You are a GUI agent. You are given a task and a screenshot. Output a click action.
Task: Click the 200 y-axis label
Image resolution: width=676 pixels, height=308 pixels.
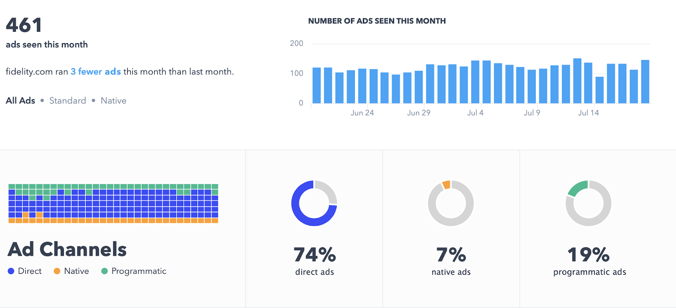point(297,43)
